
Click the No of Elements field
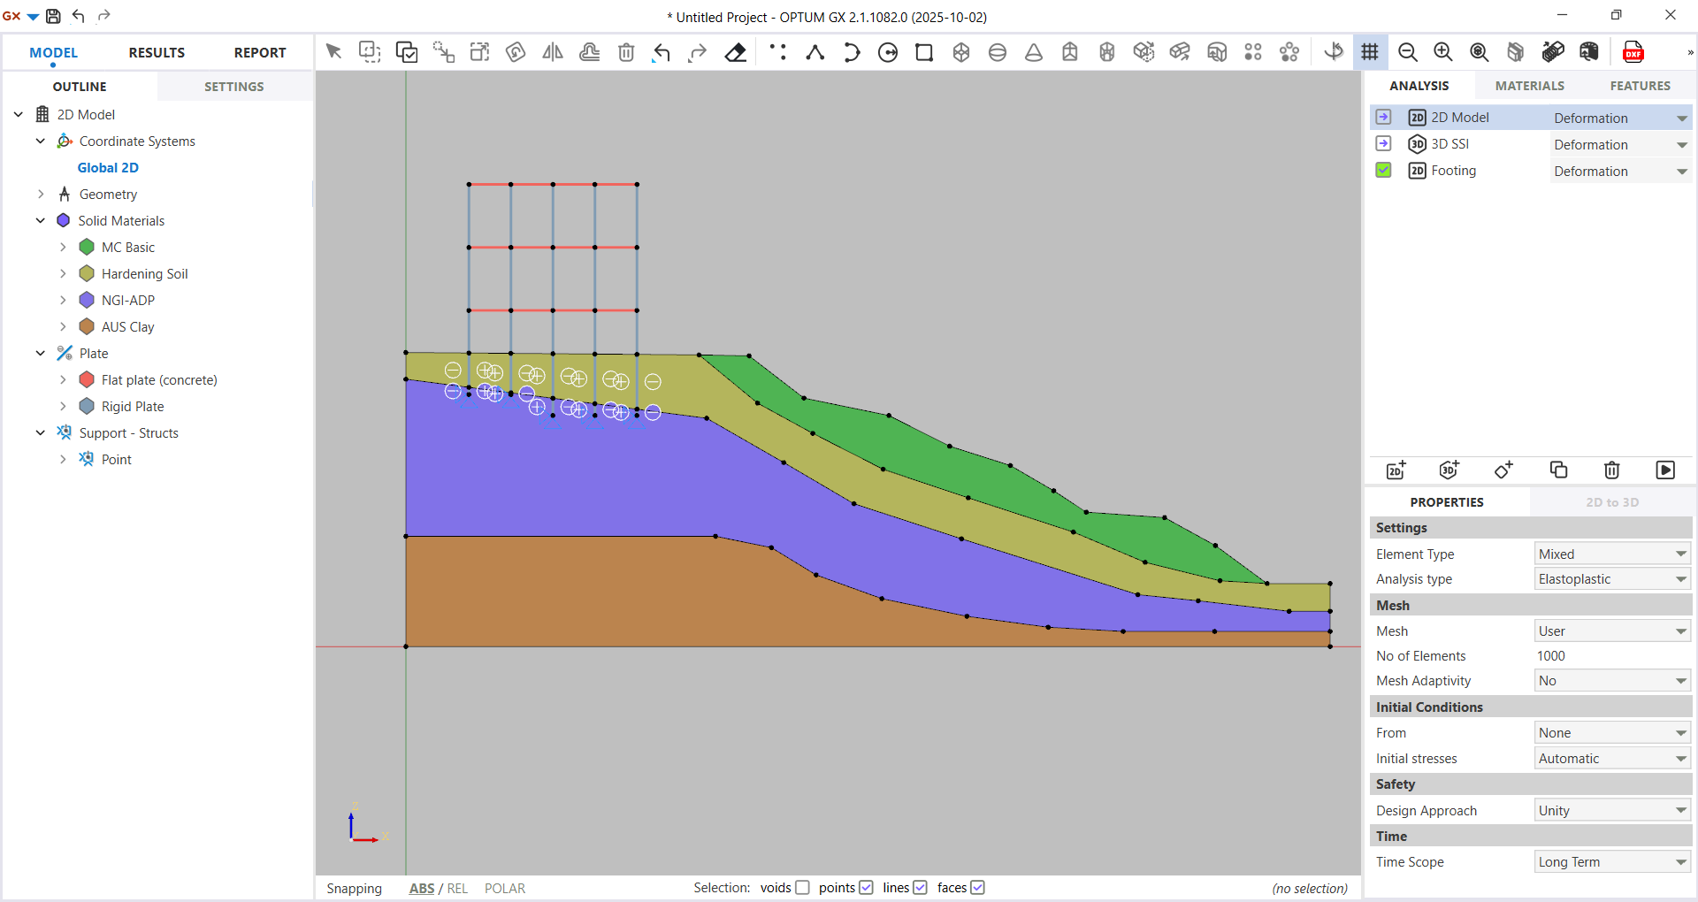pyautogui.click(x=1611, y=656)
